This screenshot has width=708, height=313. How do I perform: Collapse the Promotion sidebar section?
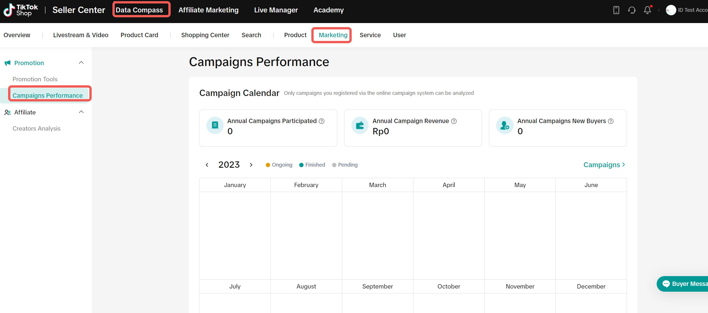pyautogui.click(x=81, y=63)
